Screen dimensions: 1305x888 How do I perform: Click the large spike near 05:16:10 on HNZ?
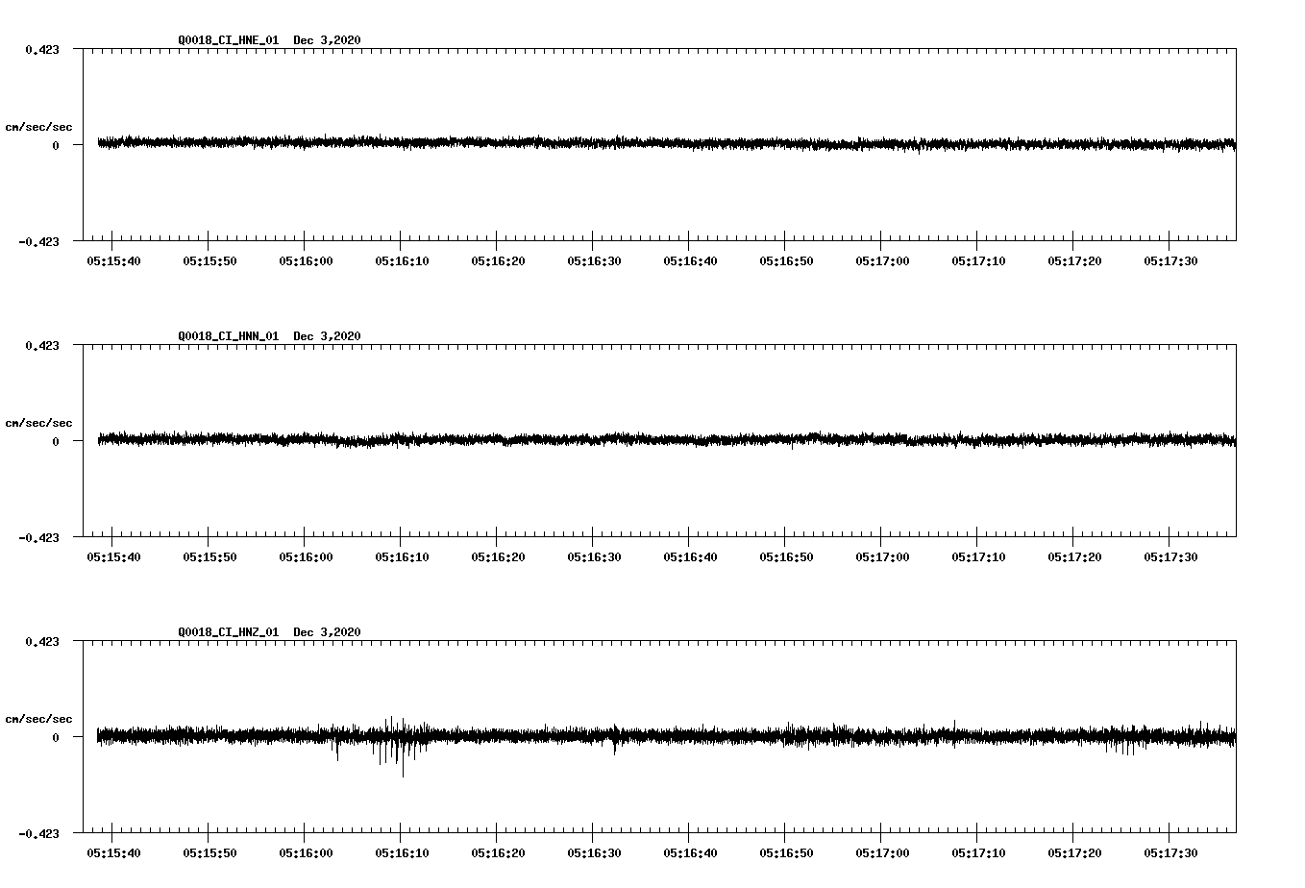coord(401,759)
